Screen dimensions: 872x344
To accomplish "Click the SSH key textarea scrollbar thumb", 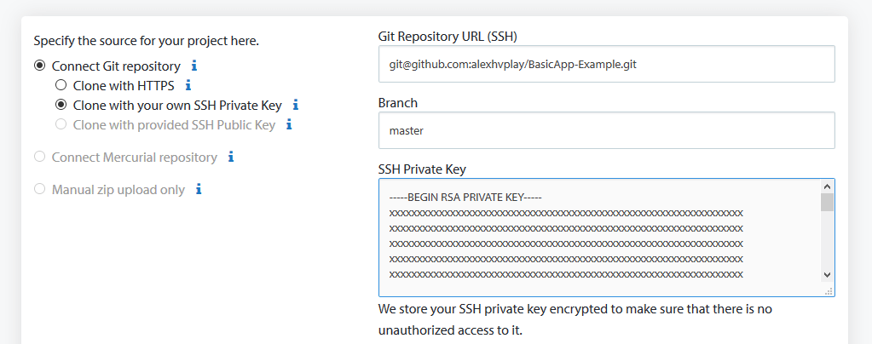I will click(x=827, y=203).
